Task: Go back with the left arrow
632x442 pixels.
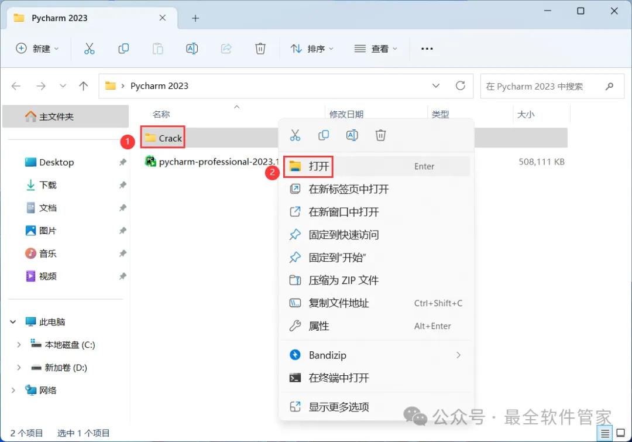Action: coord(16,86)
